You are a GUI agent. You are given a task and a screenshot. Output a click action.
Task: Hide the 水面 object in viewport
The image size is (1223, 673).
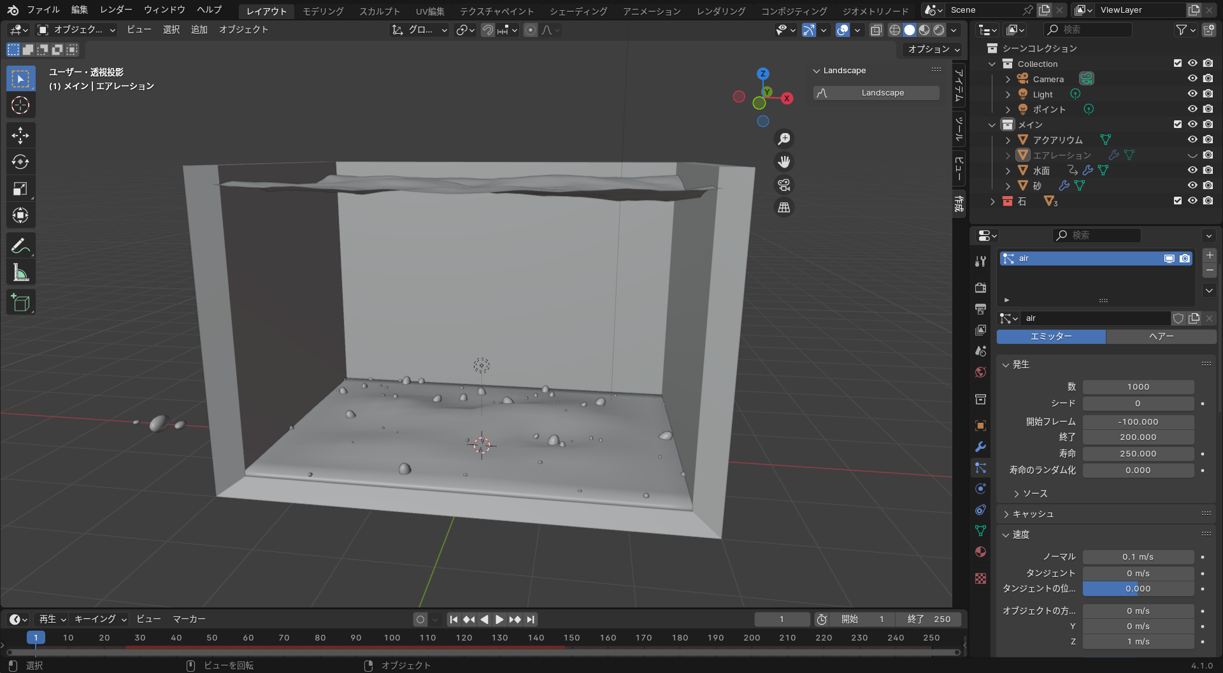[1192, 170]
